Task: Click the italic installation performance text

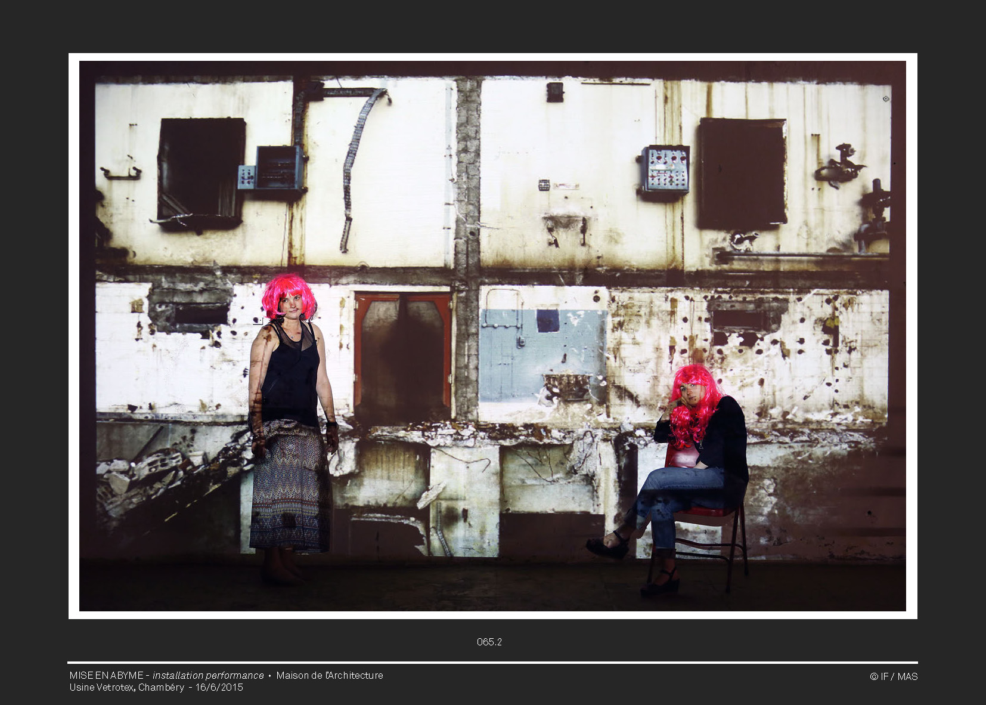Action: pyautogui.click(x=208, y=675)
